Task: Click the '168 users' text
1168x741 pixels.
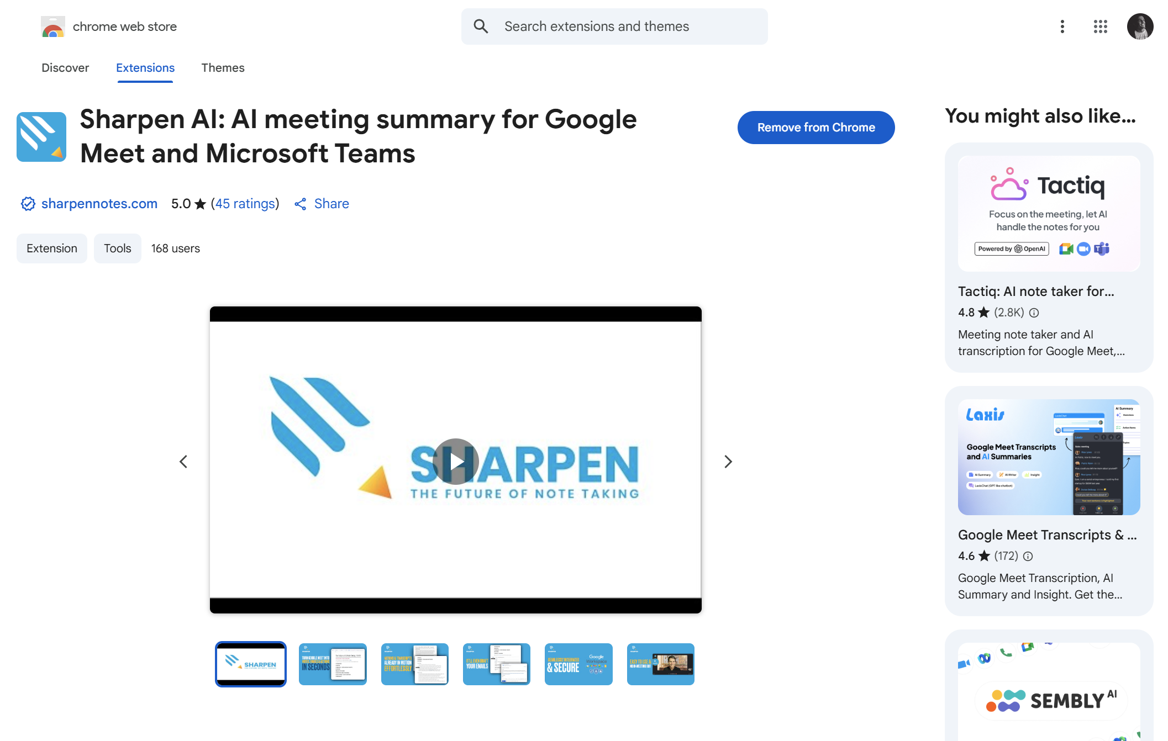Action: [x=176, y=248]
